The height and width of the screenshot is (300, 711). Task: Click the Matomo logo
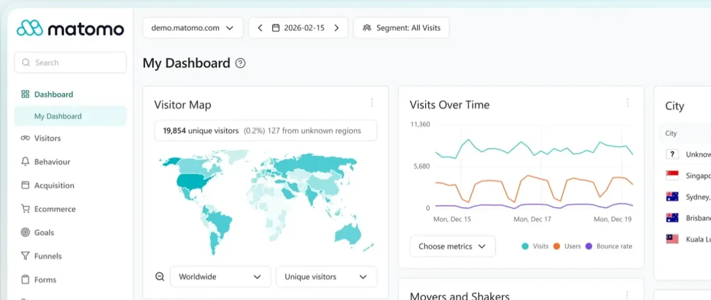[x=70, y=28]
